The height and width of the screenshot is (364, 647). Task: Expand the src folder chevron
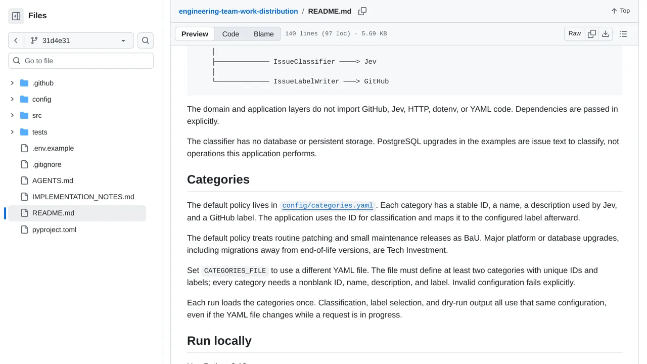click(12, 115)
